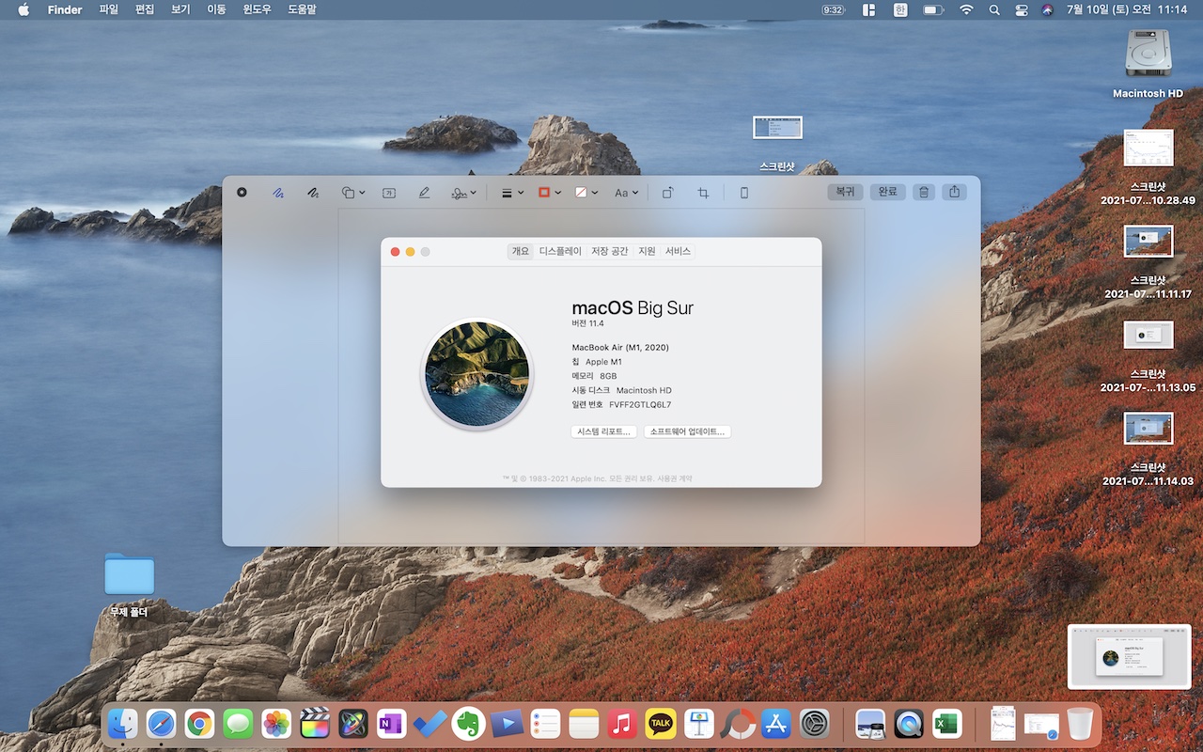
Task: Switch to the 지원 tab
Action: click(x=647, y=251)
